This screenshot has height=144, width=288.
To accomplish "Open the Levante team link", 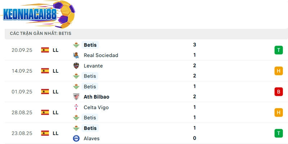I will [93, 66].
